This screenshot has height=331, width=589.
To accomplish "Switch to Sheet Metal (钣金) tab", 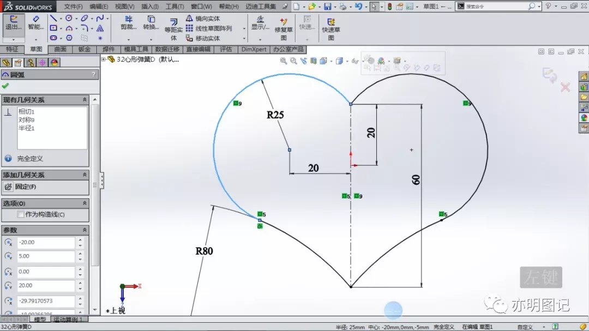I will (x=84, y=49).
